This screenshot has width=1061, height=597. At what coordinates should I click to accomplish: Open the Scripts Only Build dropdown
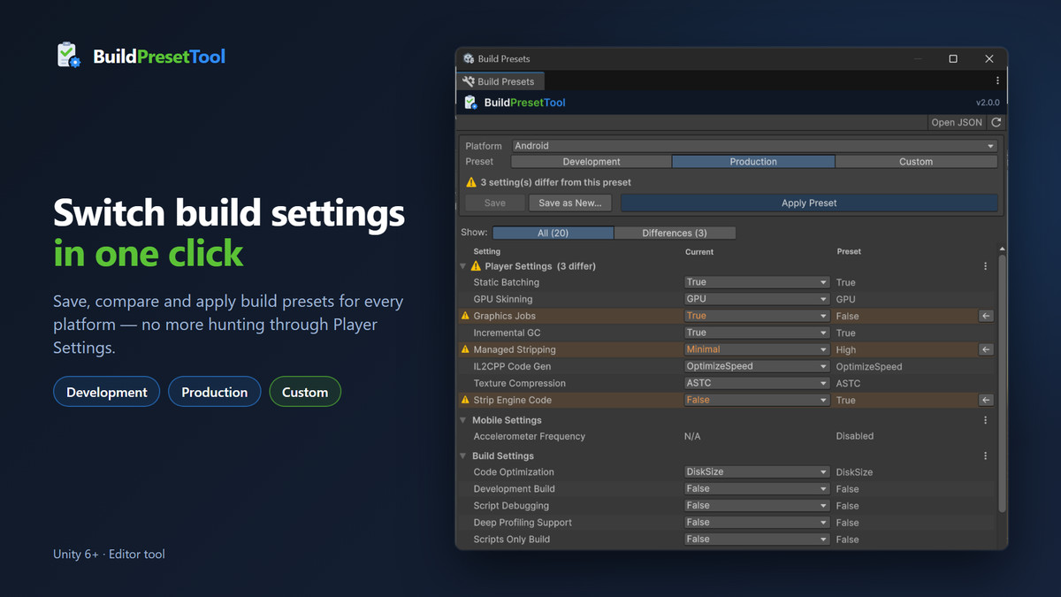point(757,540)
